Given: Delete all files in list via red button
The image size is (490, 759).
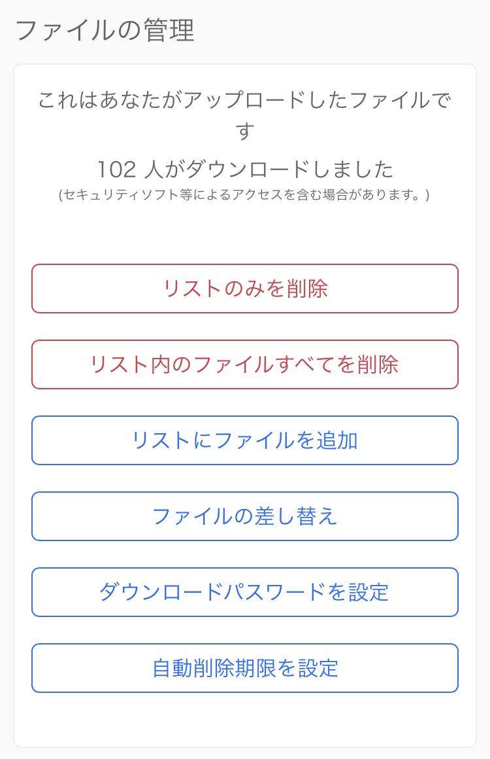Looking at the screenshot, I should click(x=245, y=364).
